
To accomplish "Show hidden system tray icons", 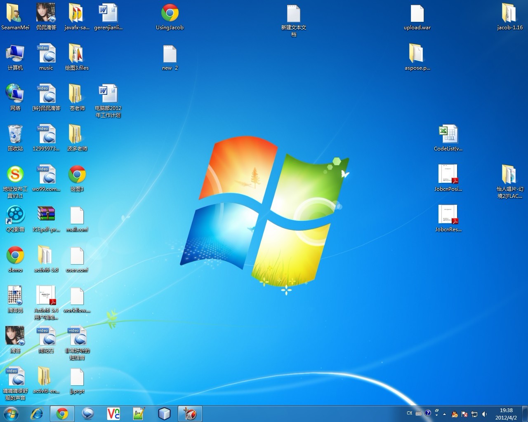I will click(x=444, y=414).
